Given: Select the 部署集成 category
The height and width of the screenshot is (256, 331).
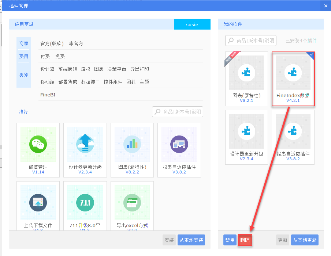Looking at the screenshot, I should pyautogui.click(x=68, y=82).
